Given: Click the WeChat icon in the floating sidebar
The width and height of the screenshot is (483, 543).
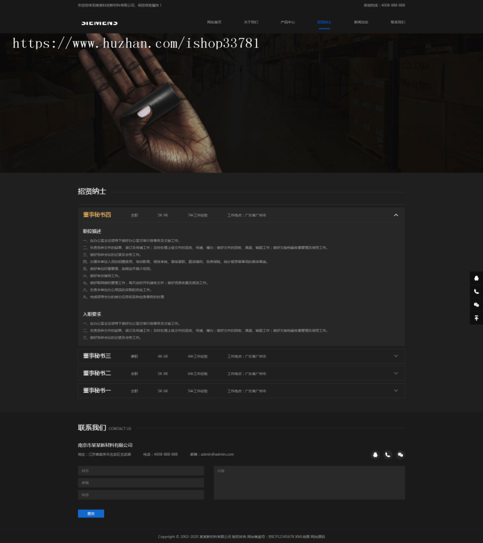Looking at the screenshot, I should (476, 304).
